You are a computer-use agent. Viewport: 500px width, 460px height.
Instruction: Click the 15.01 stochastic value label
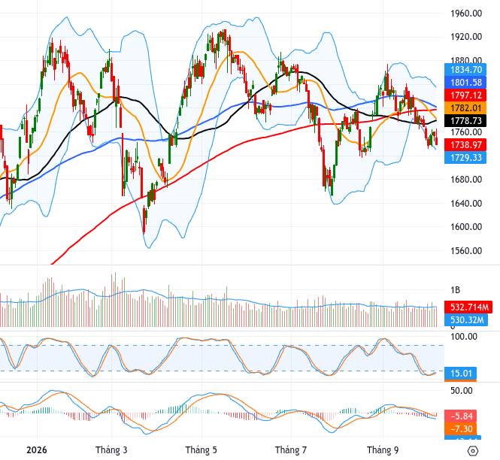(460, 373)
